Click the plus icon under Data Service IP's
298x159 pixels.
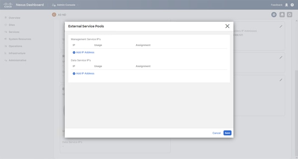pyautogui.click(x=74, y=73)
